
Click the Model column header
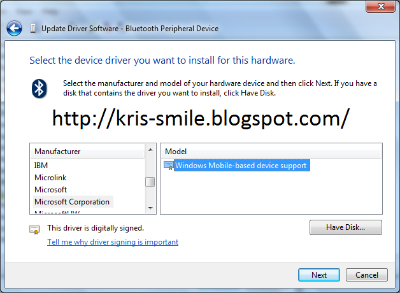tap(271, 152)
